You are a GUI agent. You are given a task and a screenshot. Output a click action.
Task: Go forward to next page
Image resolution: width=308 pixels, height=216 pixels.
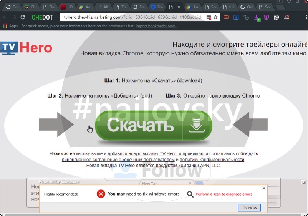tap(14, 17)
